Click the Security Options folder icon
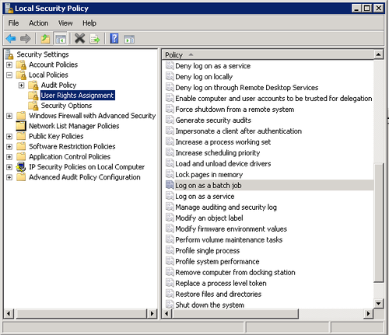389x335 pixels. (33, 106)
